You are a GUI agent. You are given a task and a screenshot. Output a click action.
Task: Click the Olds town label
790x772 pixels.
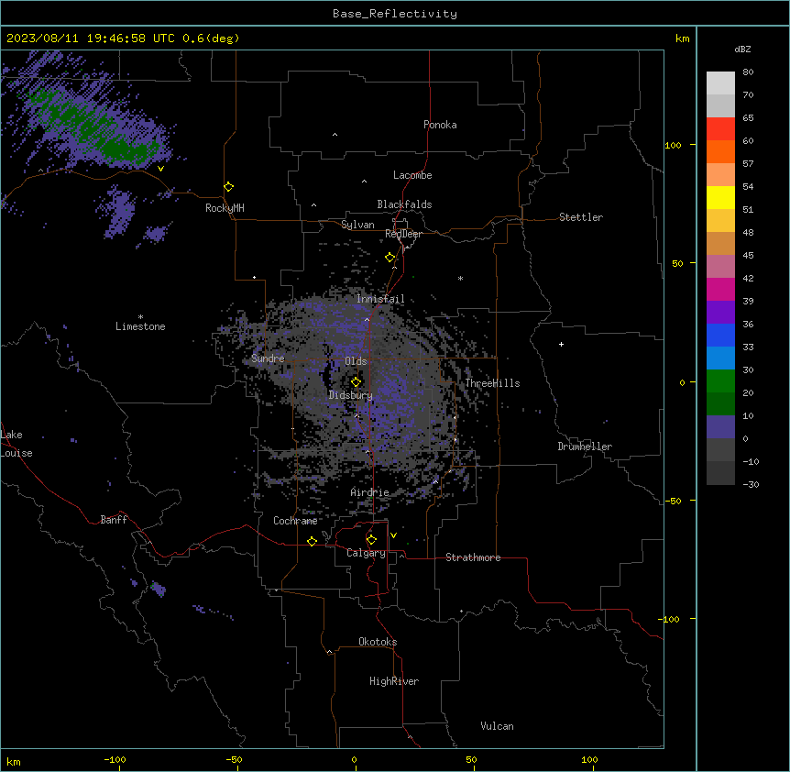[356, 361]
